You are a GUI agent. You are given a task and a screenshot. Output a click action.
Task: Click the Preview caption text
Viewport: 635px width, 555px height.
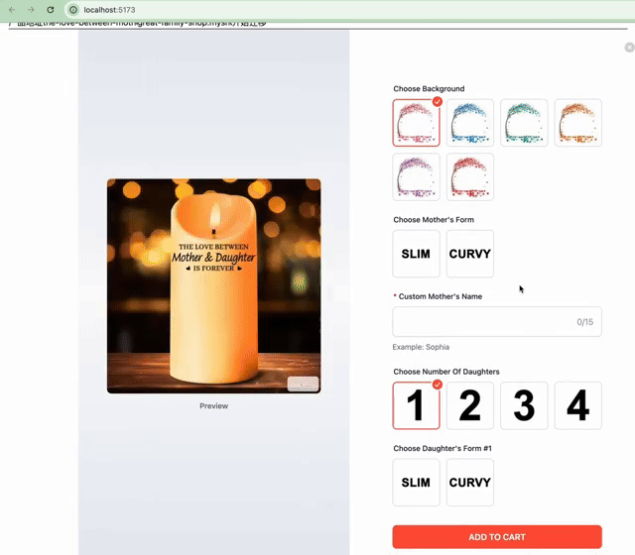click(214, 405)
